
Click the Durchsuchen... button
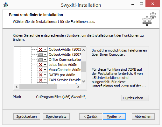coord(135,98)
